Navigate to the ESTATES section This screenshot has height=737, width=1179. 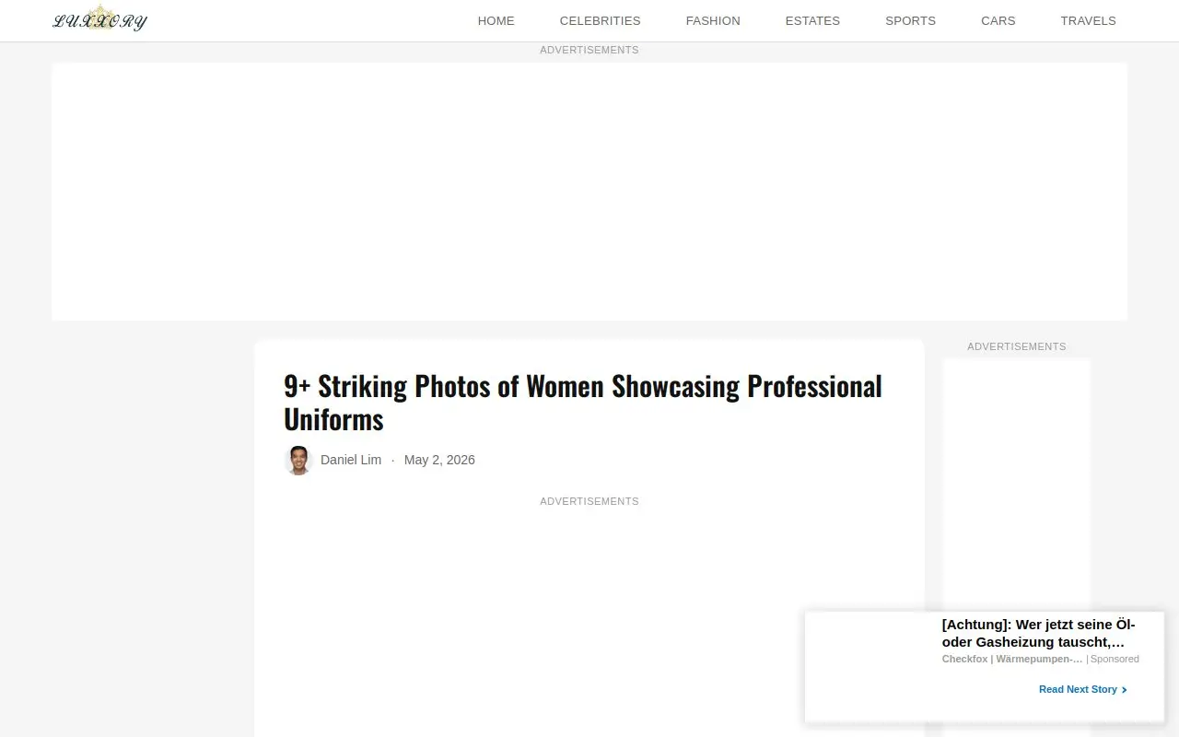(812, 20)
